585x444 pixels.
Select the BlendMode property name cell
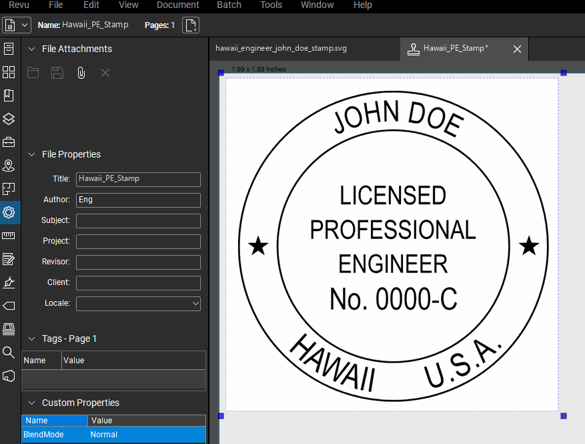55,435
